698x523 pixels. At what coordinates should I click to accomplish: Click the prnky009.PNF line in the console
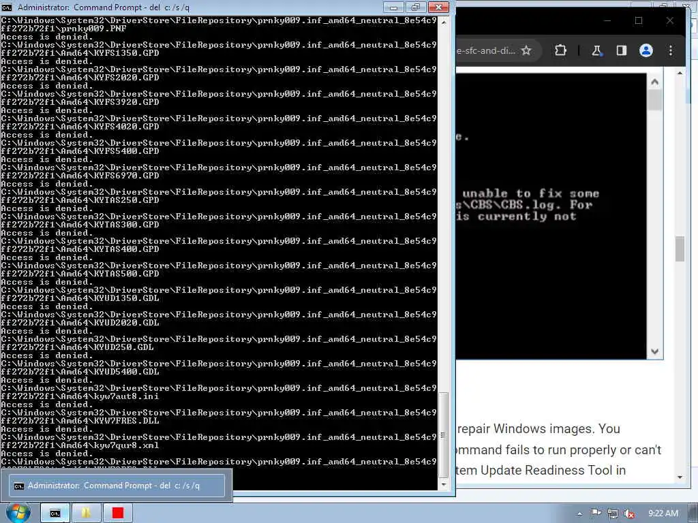pyautogui.click(x=63, y=29)
